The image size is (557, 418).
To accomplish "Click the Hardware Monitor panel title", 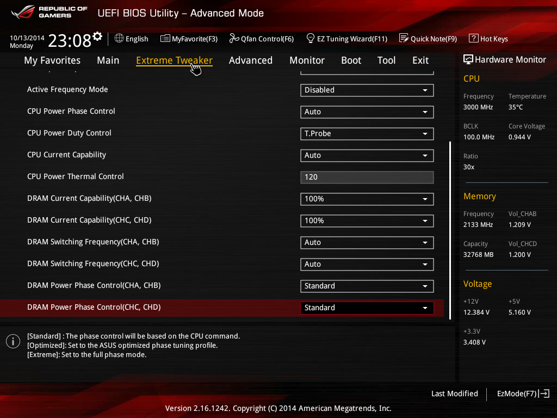I will coord(510,60).
